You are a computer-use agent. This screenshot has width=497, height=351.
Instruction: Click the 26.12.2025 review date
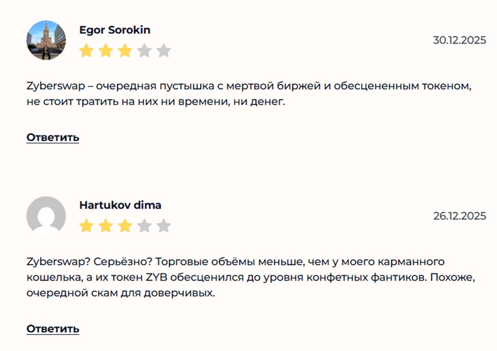click(459, 216)
